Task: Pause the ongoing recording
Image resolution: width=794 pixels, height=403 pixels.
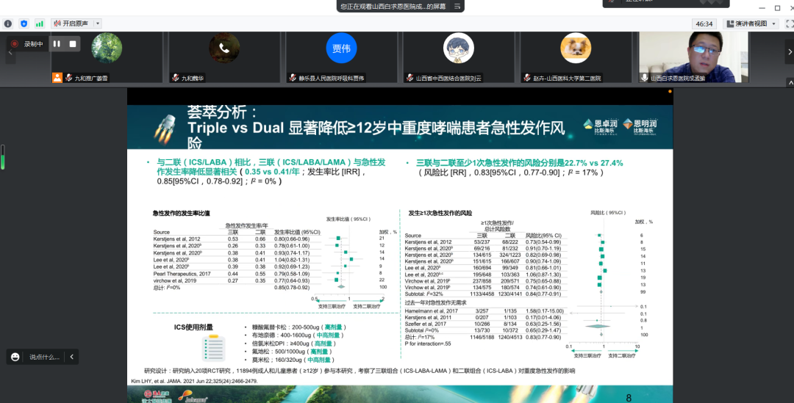Action: [57, 44]
